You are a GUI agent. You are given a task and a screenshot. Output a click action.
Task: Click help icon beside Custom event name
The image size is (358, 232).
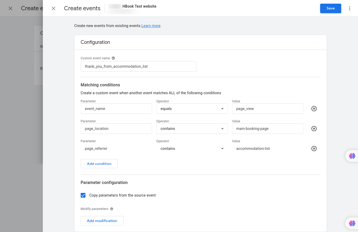113,58
